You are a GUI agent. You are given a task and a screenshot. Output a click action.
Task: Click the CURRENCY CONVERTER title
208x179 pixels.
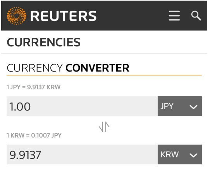point(68,68)
